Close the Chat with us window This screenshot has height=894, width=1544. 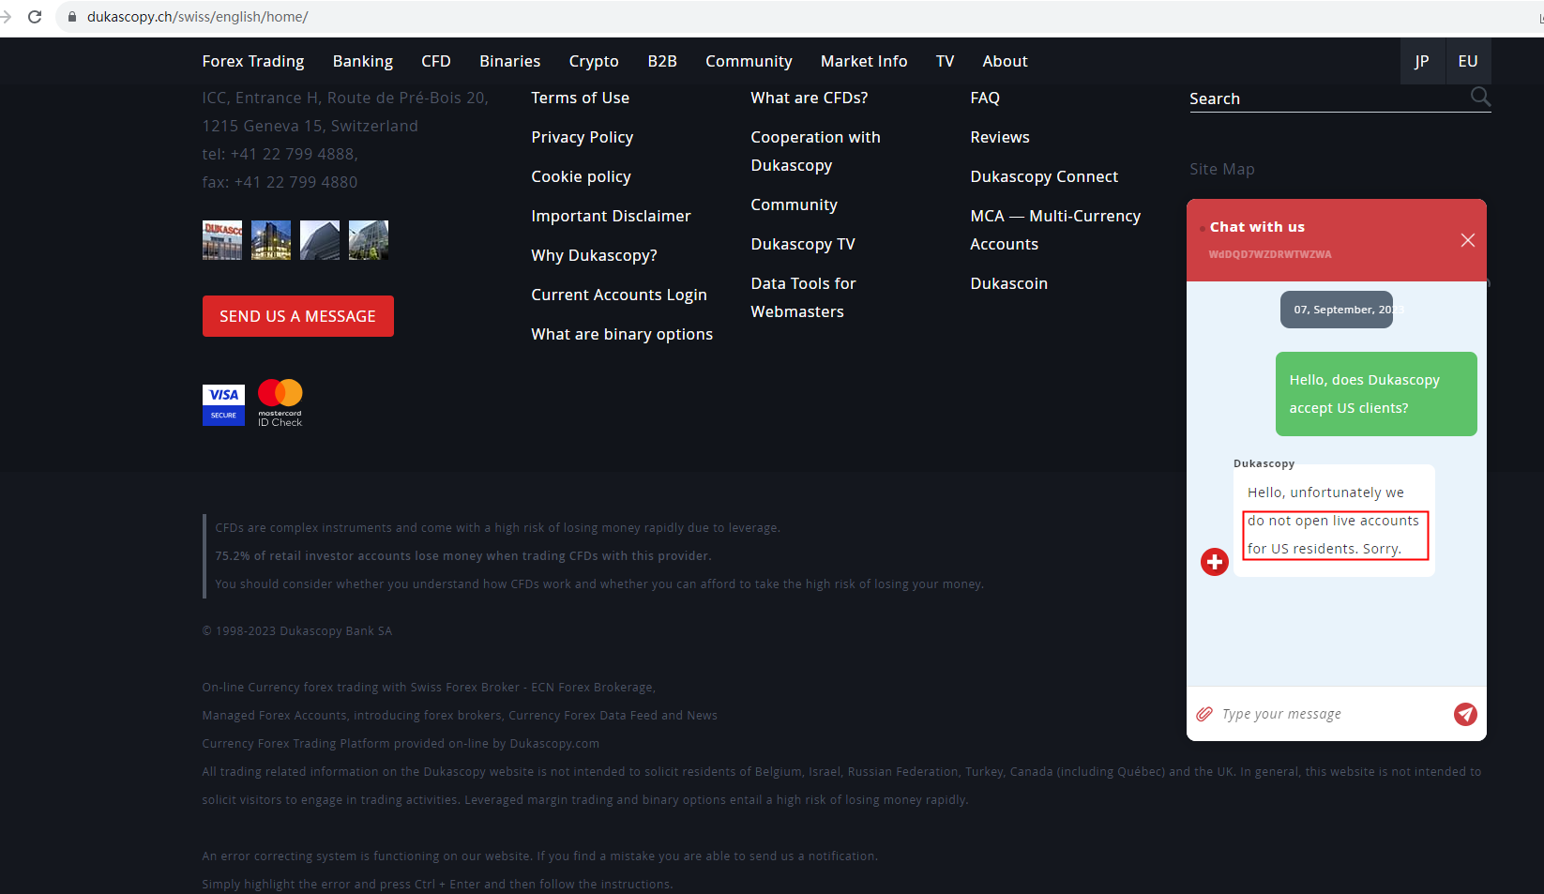coord(1467,240)
